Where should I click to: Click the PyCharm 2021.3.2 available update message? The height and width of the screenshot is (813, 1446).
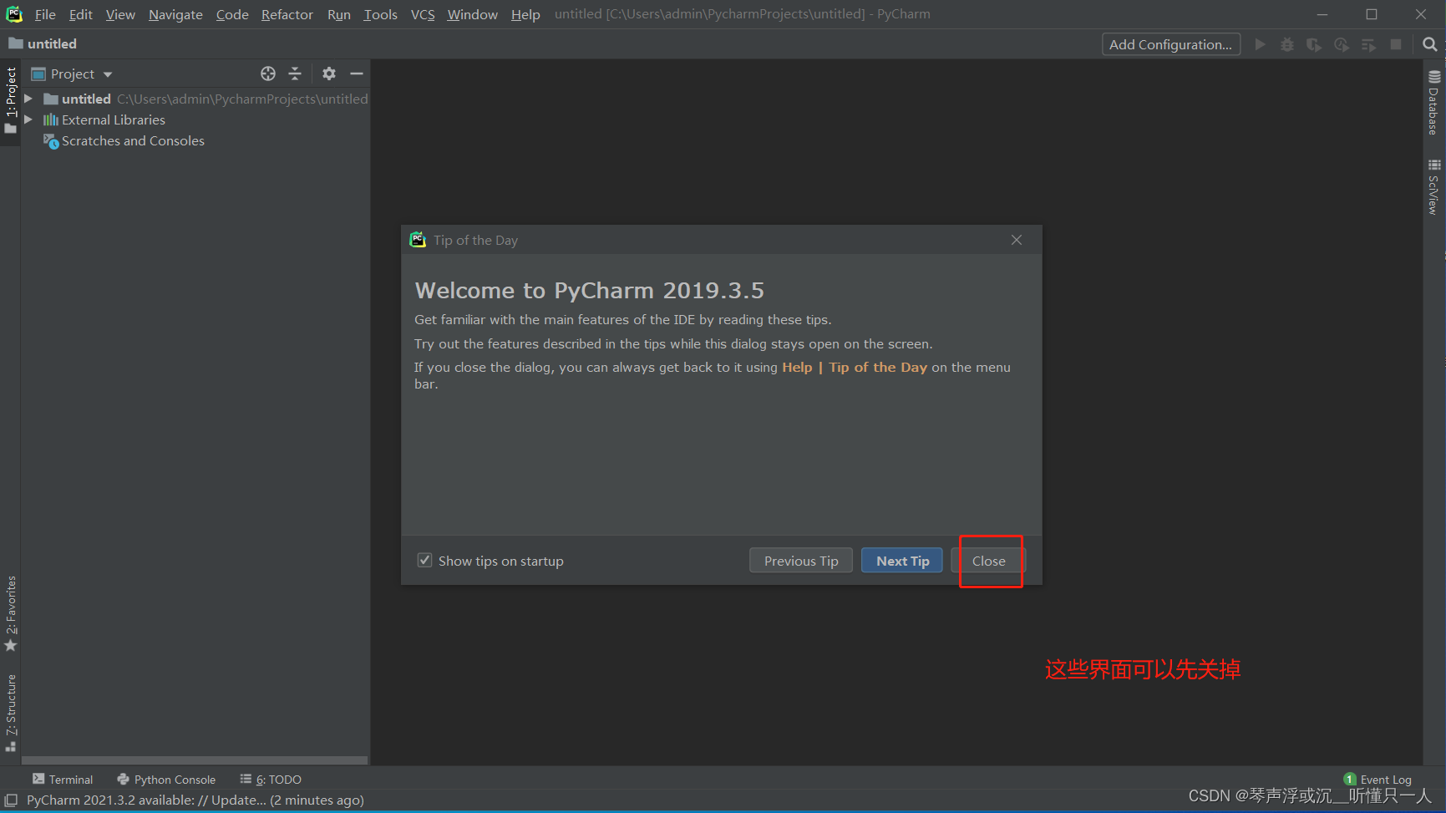(x=195, y=800)
